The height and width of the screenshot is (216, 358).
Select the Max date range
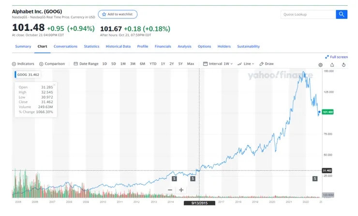click(x=191, y=64)
